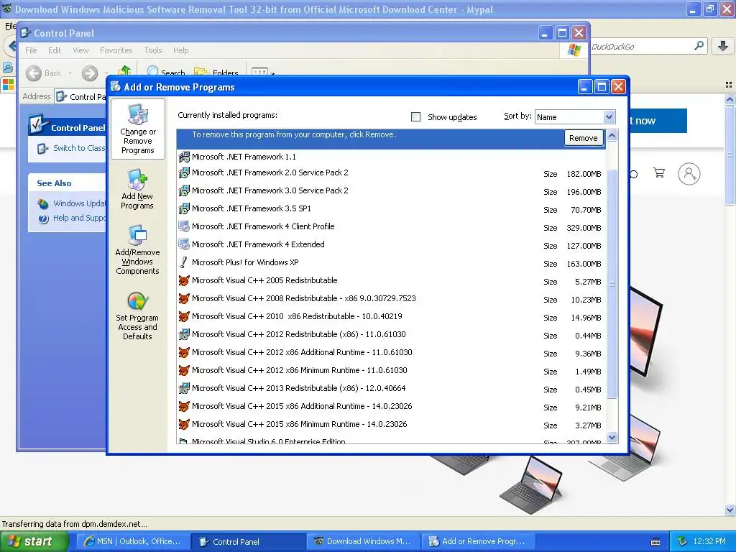This screenshot has width=736, height=552.
Task: Click the icon of Visual C++ 2013 Redistributable (x86)
Action: click(184, 389)
